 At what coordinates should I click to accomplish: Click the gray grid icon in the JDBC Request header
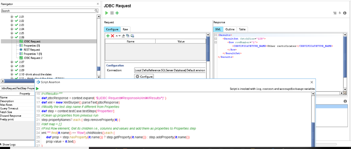coord(334,13)
